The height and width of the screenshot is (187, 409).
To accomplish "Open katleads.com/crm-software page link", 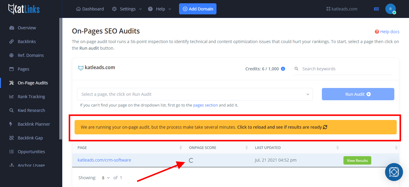I will (x=104, y=160).
